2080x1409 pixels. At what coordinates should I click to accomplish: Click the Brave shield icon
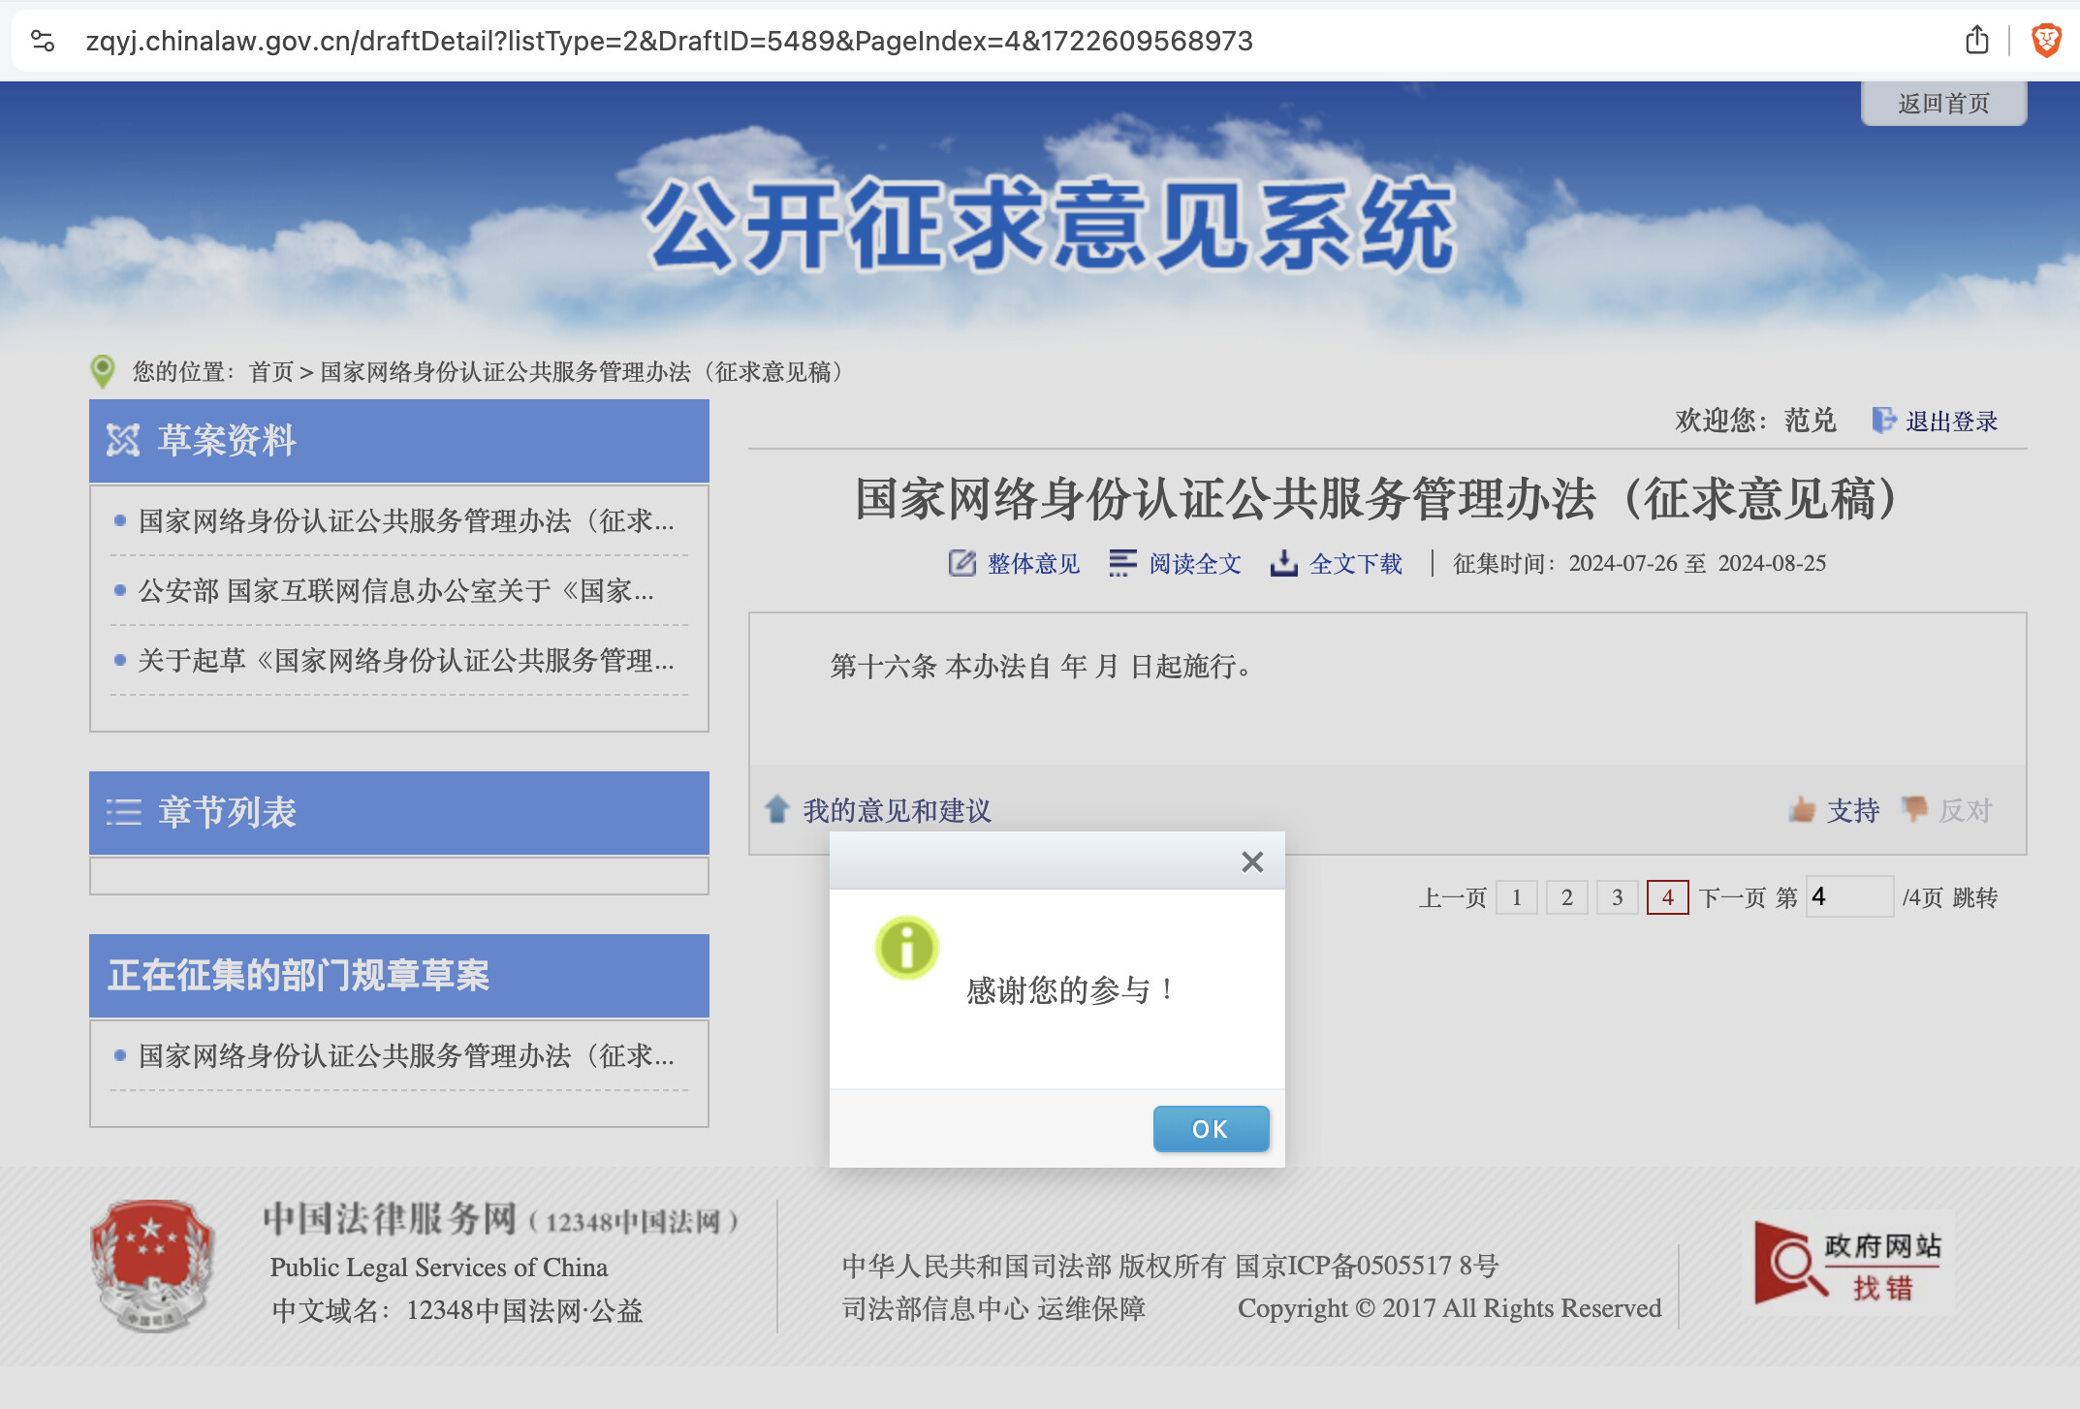(x=2046, y=41)
